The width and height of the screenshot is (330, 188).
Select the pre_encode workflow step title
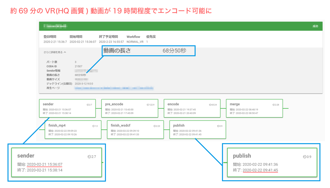point(114,104)
